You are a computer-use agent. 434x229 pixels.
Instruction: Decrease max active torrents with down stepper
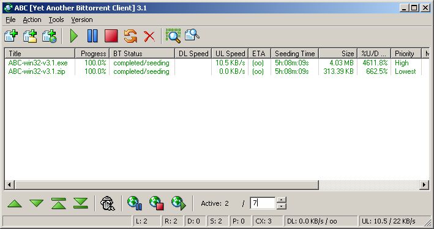[x=281, y=206]
